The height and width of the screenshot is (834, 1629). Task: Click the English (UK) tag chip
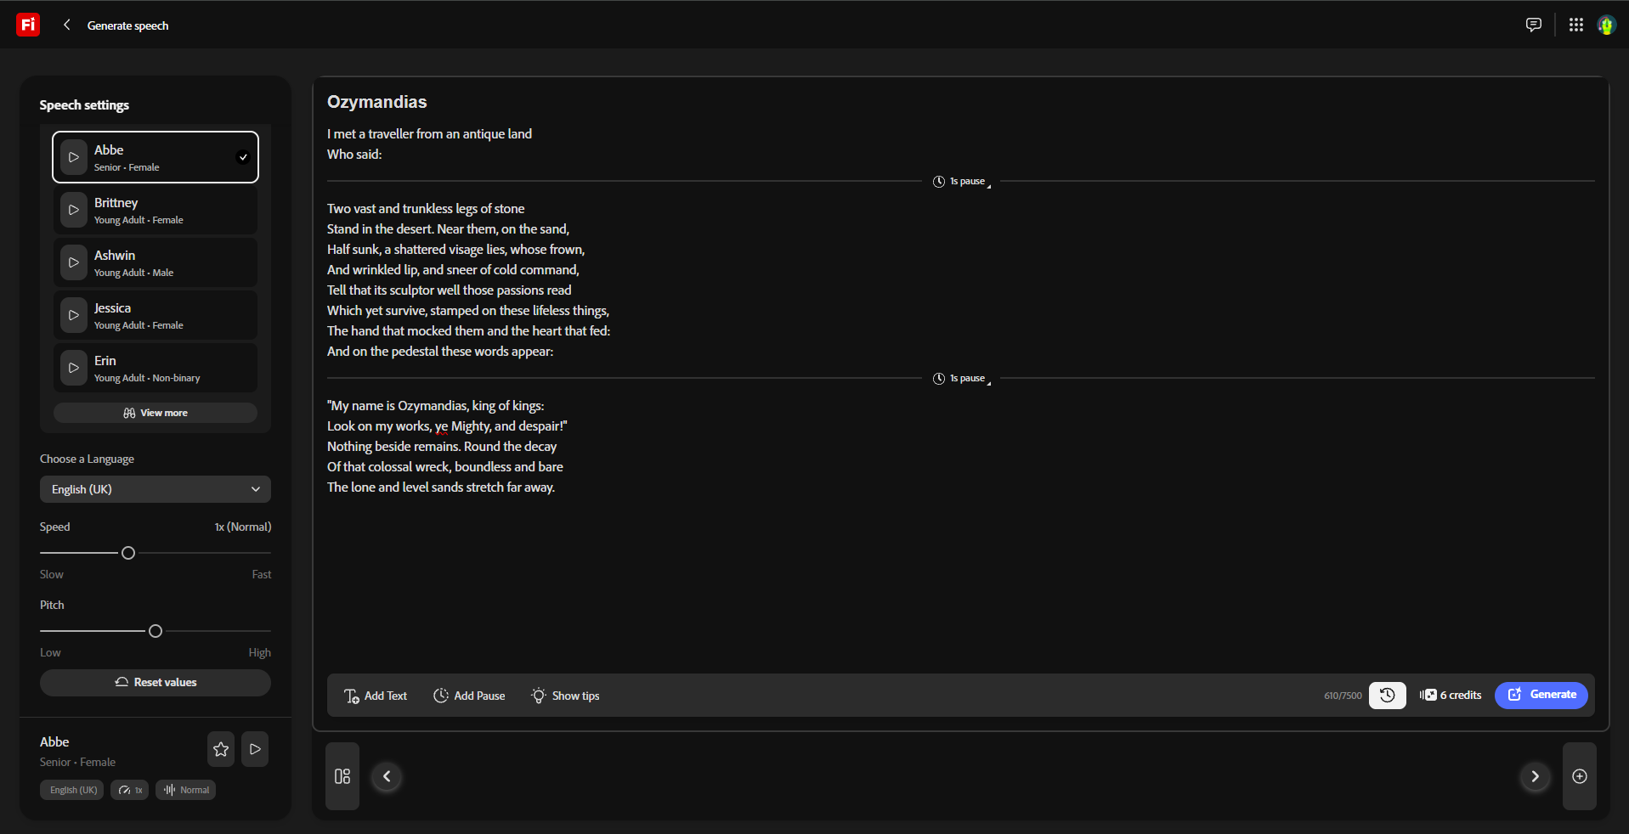pos(72,790)
